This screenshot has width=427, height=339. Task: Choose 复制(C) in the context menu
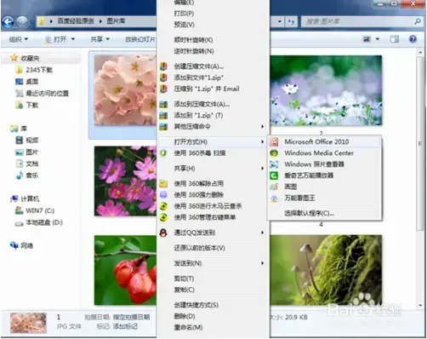pyautogui.click(x=184, y=290)
